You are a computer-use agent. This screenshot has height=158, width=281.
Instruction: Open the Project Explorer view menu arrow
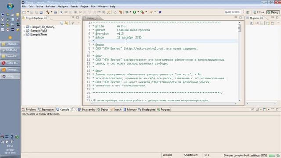point(79,23)
